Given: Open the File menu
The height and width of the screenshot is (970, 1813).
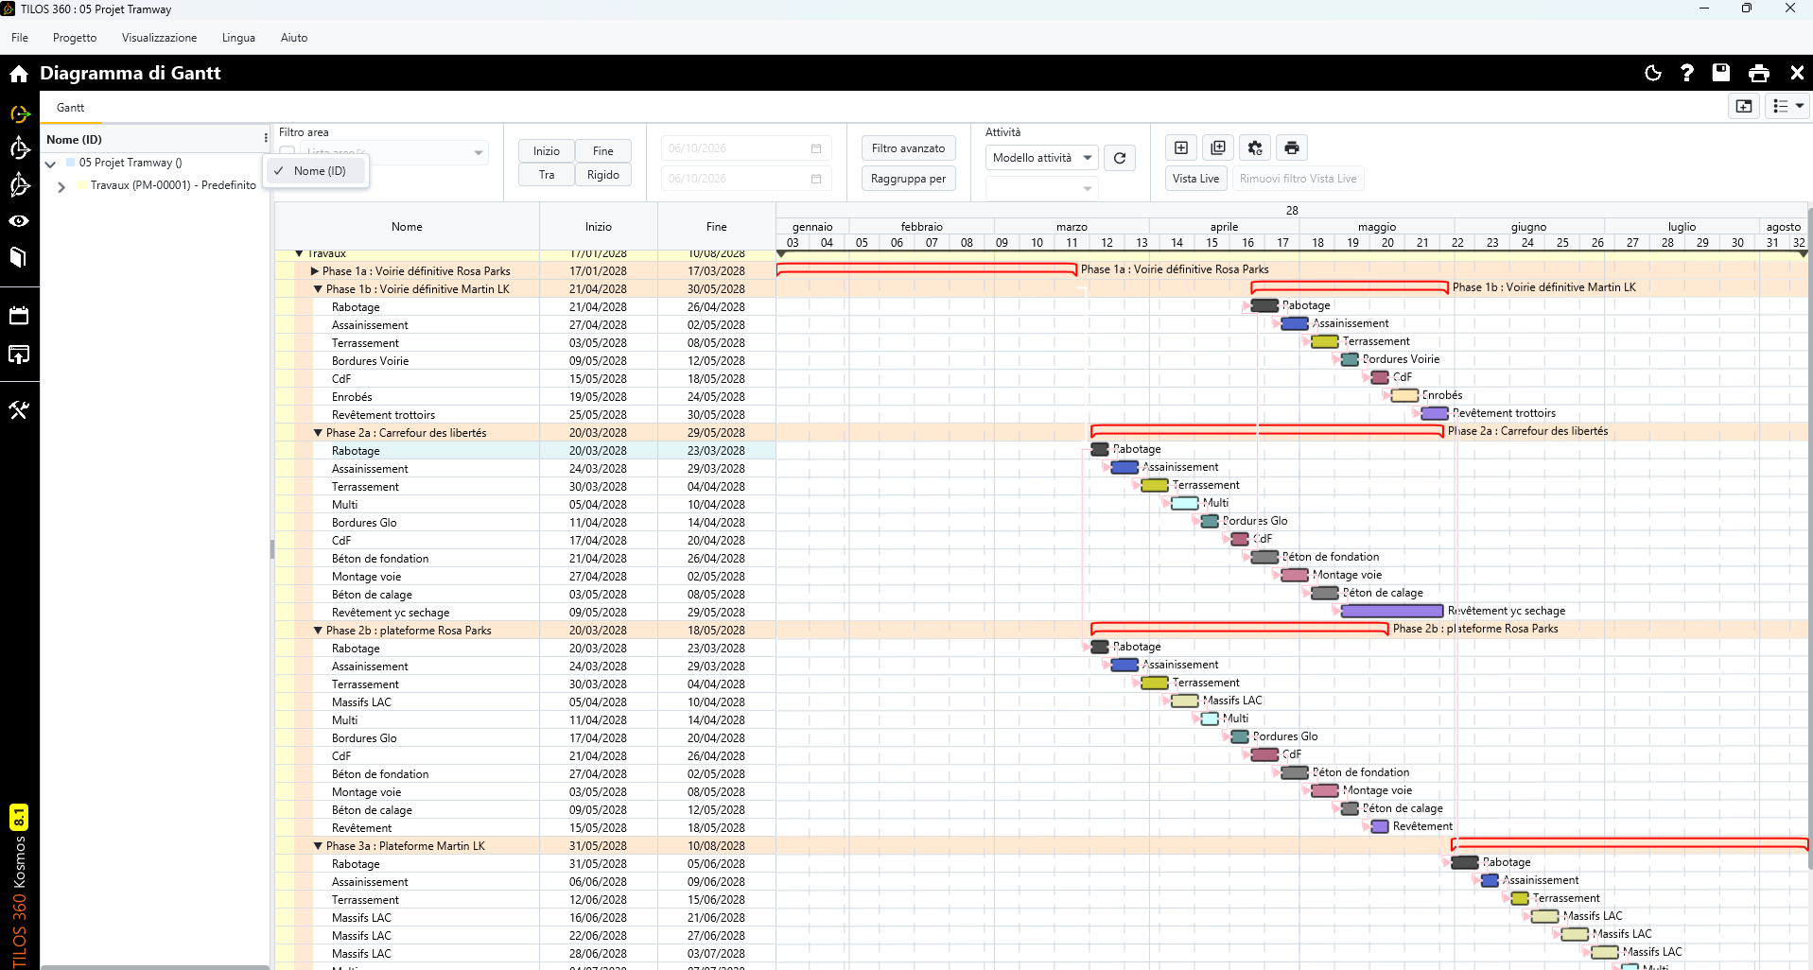Looking at the screenshot, I should coord(20,38).
